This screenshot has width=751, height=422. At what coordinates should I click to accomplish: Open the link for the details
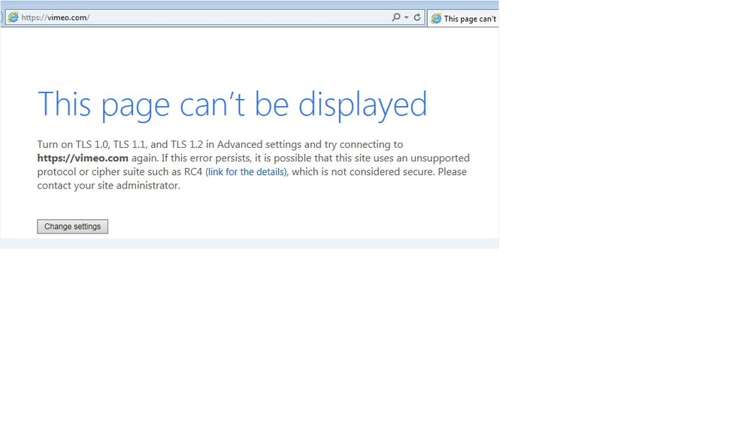[246, 172]
